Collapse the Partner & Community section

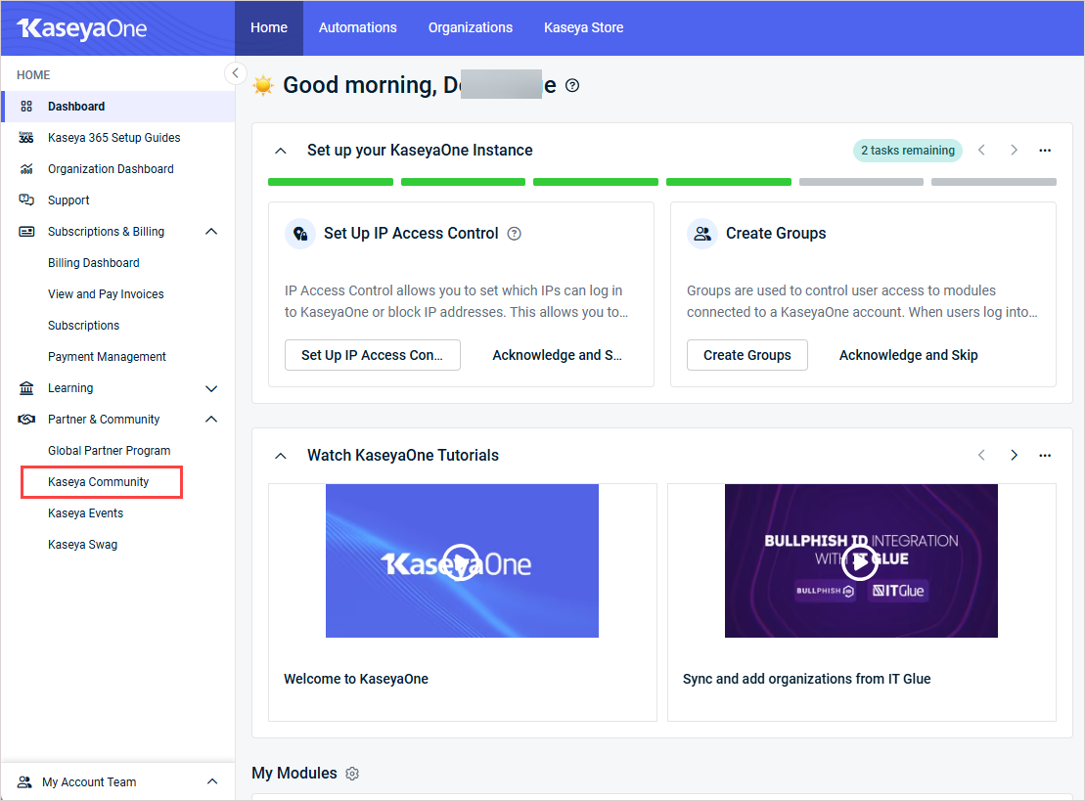pyautogui.click(x=211, y=420)
